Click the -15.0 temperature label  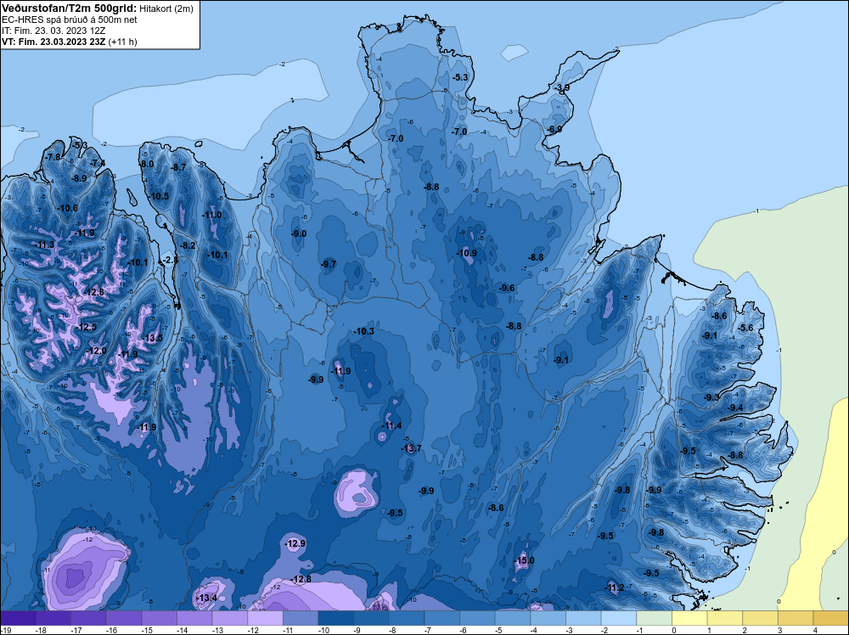(525, 560)
